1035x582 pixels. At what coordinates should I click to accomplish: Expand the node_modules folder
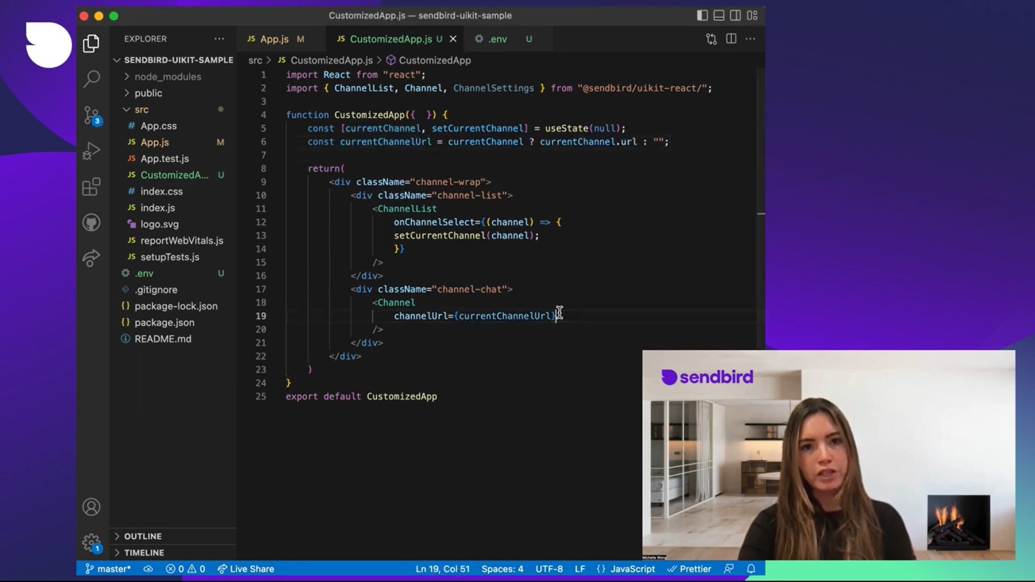[167, 77]
